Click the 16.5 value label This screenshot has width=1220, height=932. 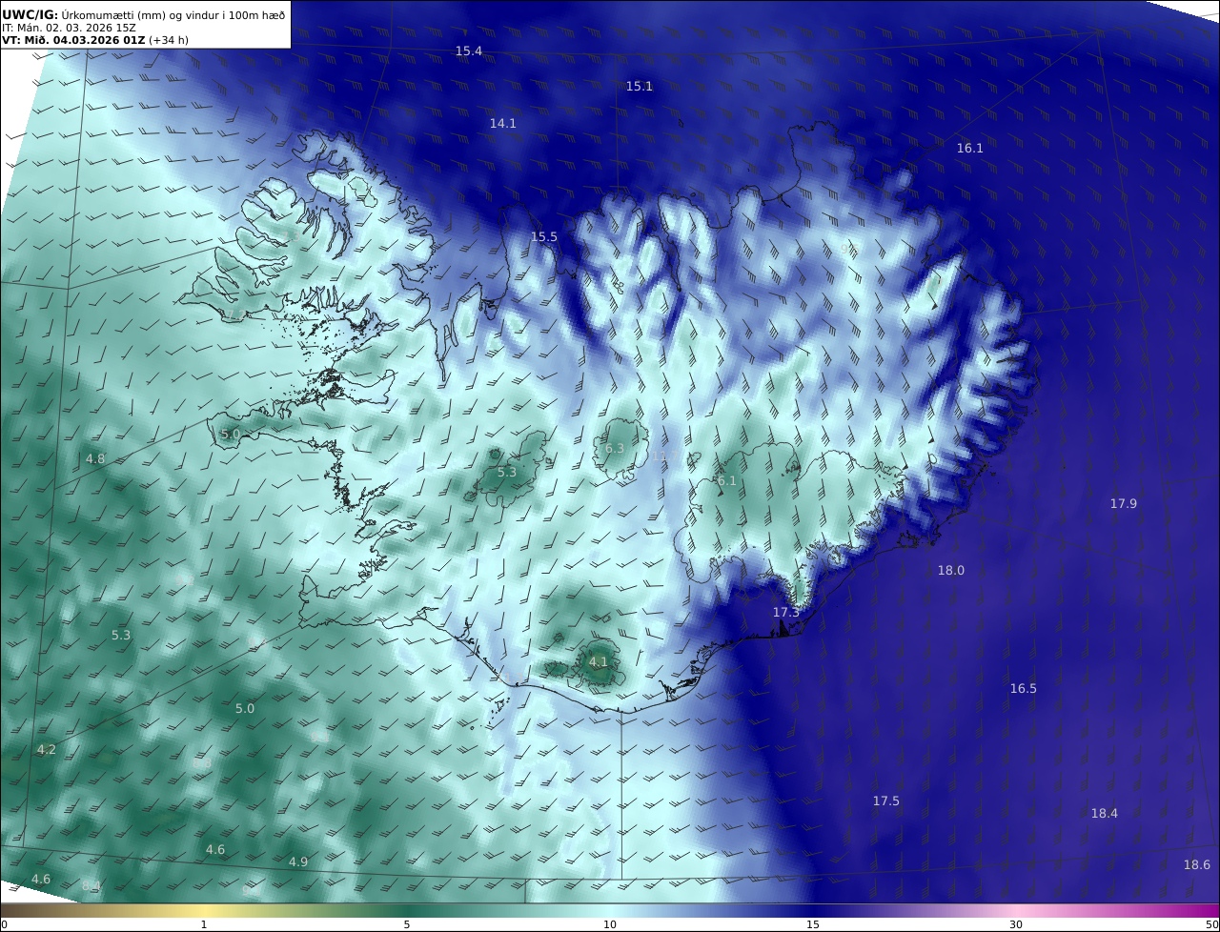(1023, 688)
